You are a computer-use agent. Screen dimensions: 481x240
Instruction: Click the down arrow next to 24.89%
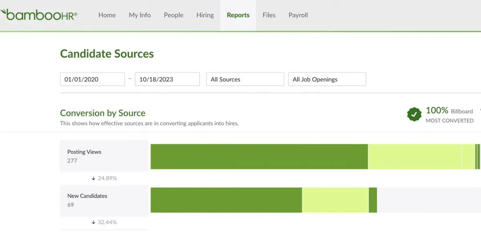pyautogui.click(x=93, y=178)
